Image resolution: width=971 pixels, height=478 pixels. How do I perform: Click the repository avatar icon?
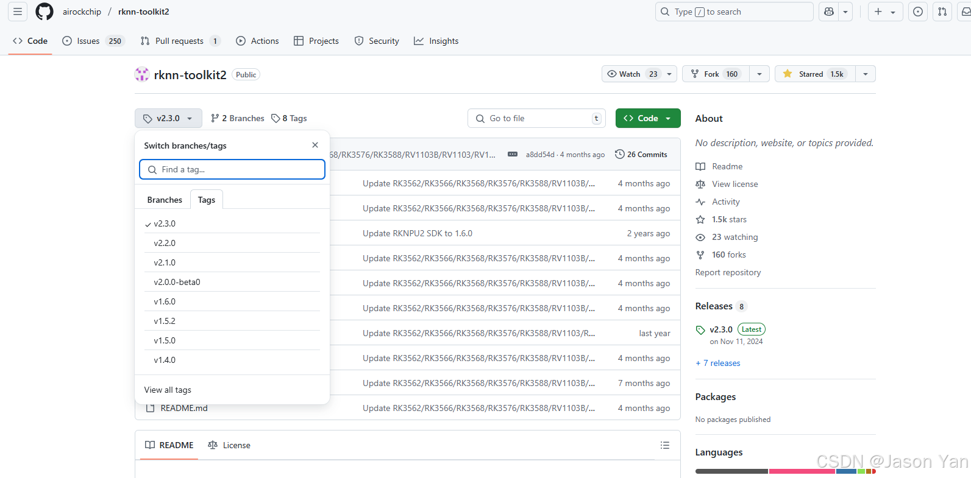pyautogui.click(x=142, y=74)
